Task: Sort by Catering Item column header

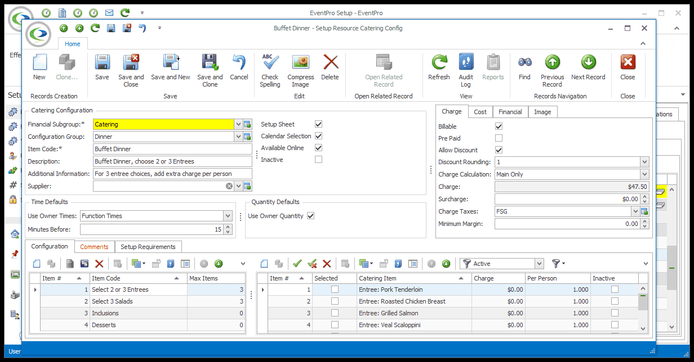Action: [414, 278]
